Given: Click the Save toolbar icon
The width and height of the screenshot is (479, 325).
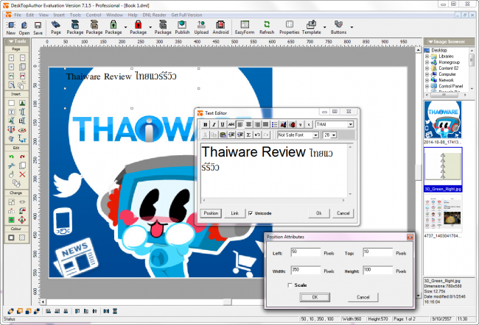Looking at the screenshot, I should 38,28.
